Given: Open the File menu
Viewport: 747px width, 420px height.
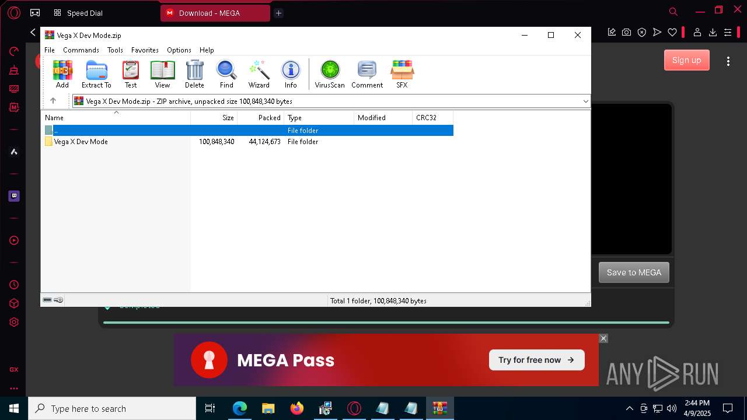Looking at the screenshot, I should click(50, 50).
